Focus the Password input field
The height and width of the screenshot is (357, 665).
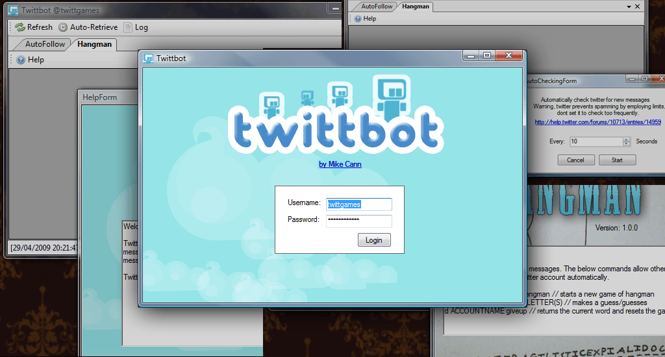[359, 221]
